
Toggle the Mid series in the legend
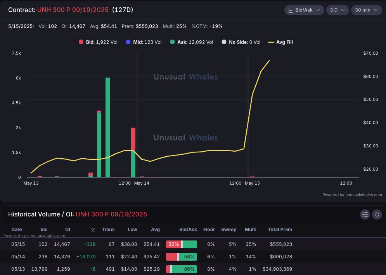coord(144,42)
